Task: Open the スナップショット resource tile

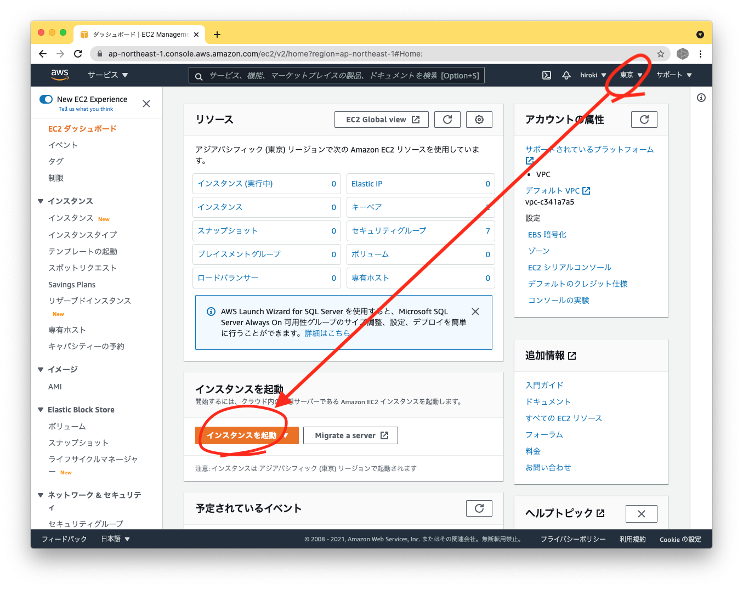Action: (266, 231)
